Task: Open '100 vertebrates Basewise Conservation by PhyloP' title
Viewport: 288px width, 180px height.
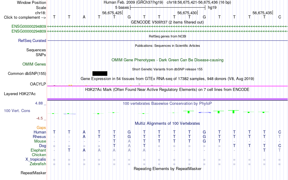Action: [x=167, y=103]
